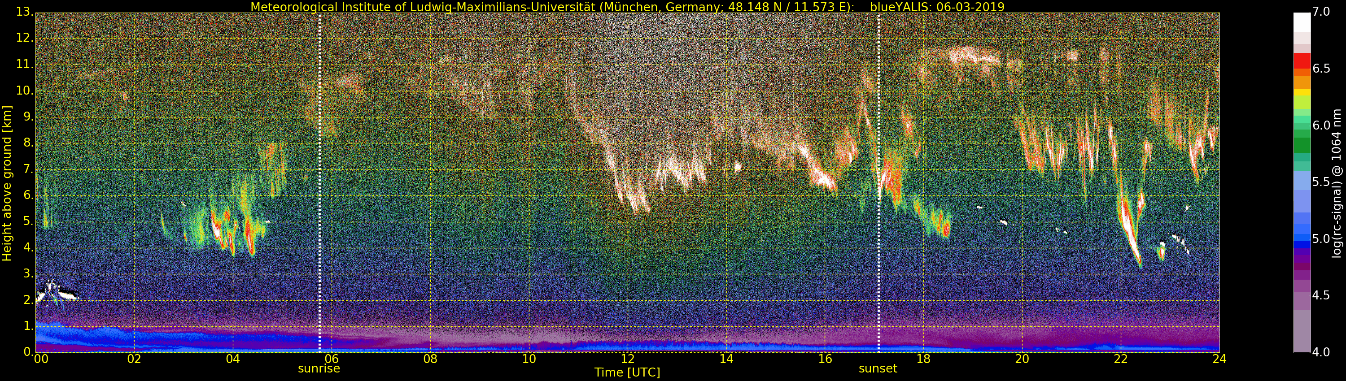Click the 5.5 tick label on colorbar
The width and height of the screenshot is (1346, 381).
tap(1321, 182)
